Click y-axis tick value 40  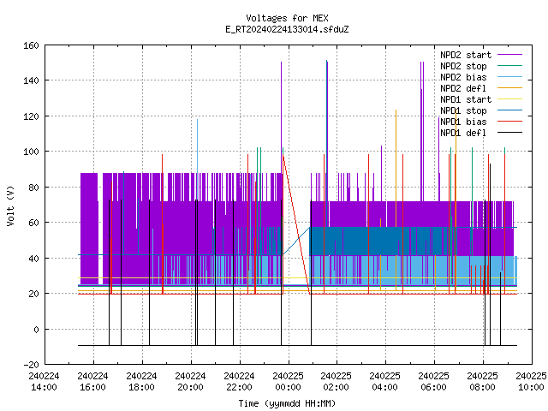click(x=33, y=259)
